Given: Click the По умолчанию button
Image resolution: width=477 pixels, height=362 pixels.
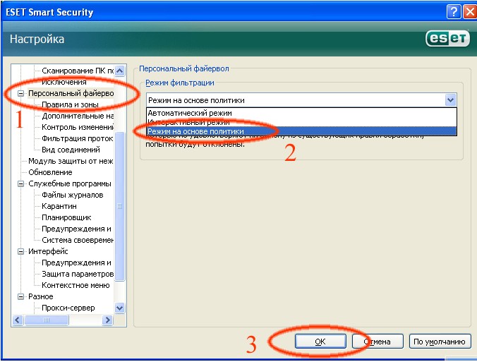Looking at the screenshot, I should click(440, 342).
